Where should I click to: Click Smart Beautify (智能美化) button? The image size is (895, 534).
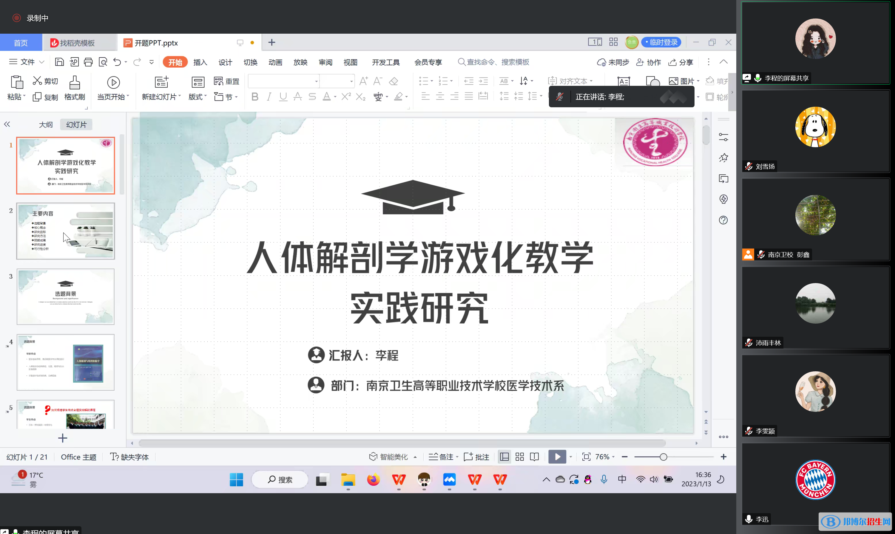[x=389, y=457]
